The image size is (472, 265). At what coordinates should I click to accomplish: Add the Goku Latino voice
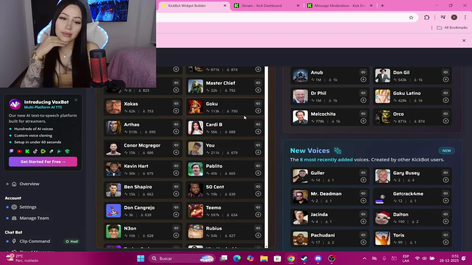coord(446,100)
